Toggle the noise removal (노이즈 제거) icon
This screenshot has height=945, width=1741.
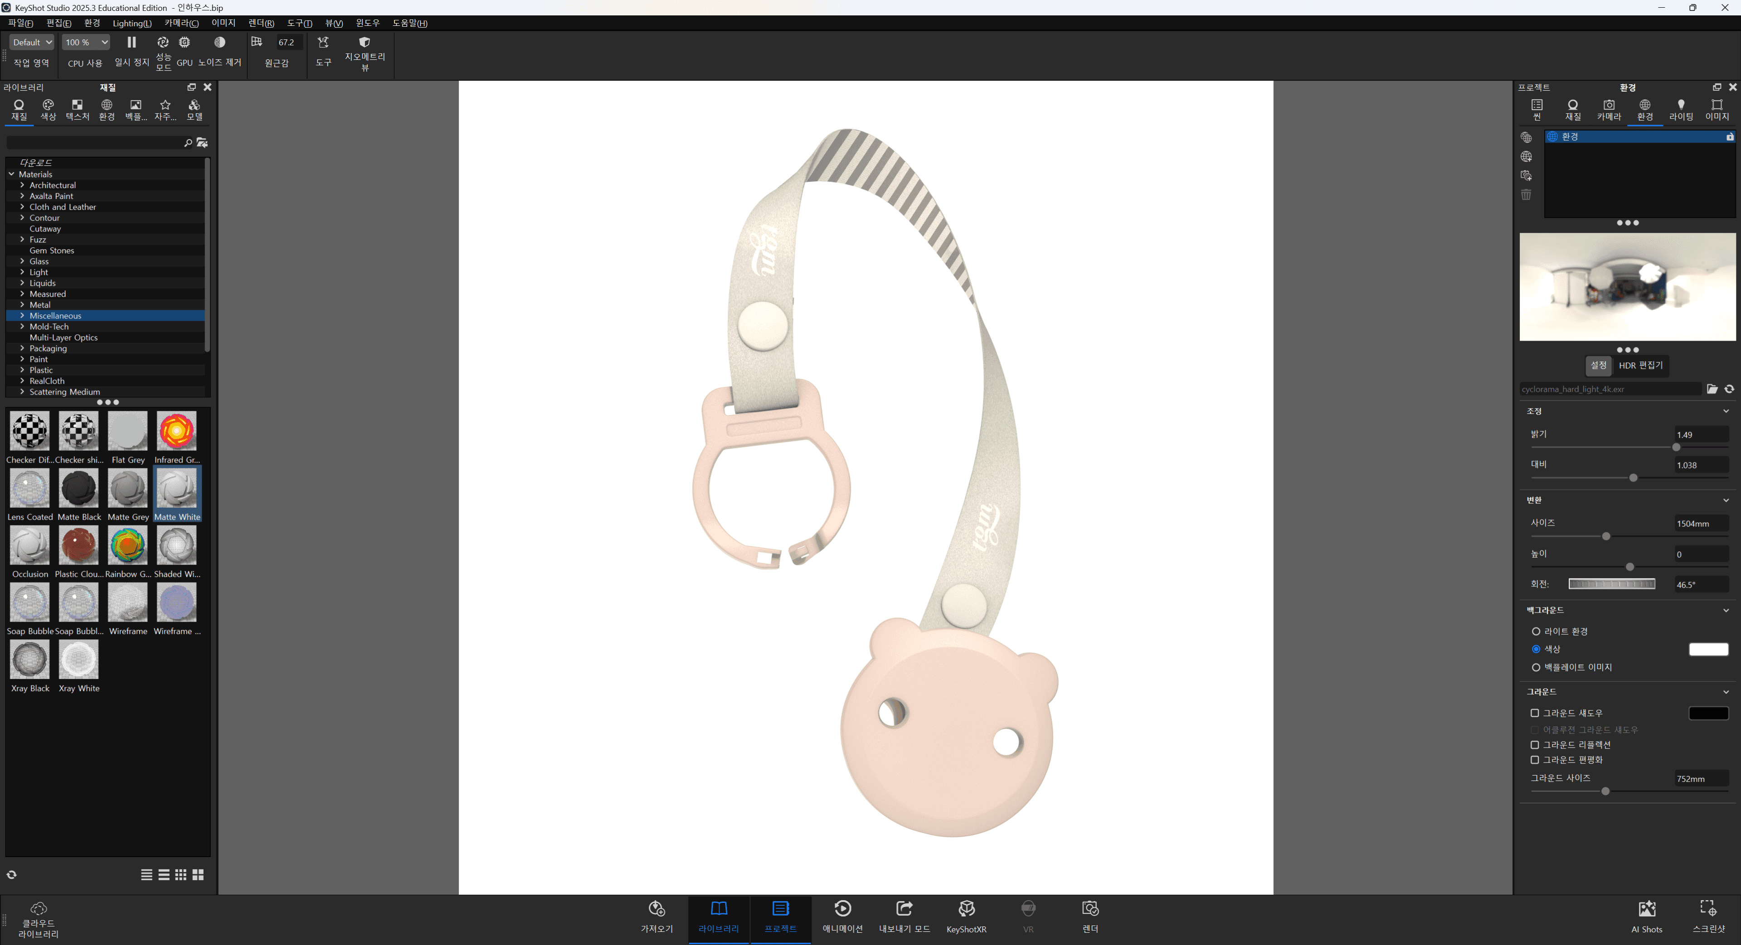tap(219, 43)
